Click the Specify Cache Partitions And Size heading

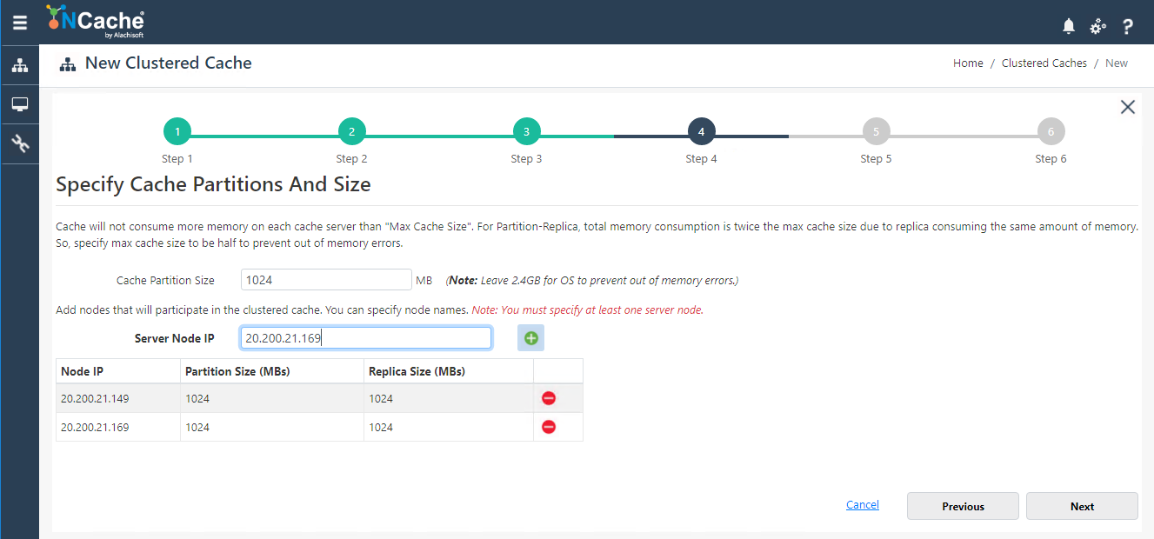[x=213, y=184]
